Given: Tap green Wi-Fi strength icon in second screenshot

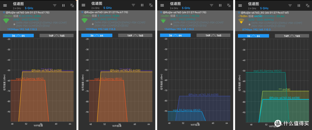Looking at the screenshot, I should click(84, 20).
